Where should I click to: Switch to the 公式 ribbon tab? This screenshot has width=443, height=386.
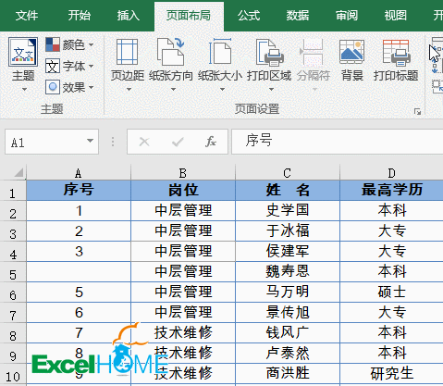coord(249,15)
